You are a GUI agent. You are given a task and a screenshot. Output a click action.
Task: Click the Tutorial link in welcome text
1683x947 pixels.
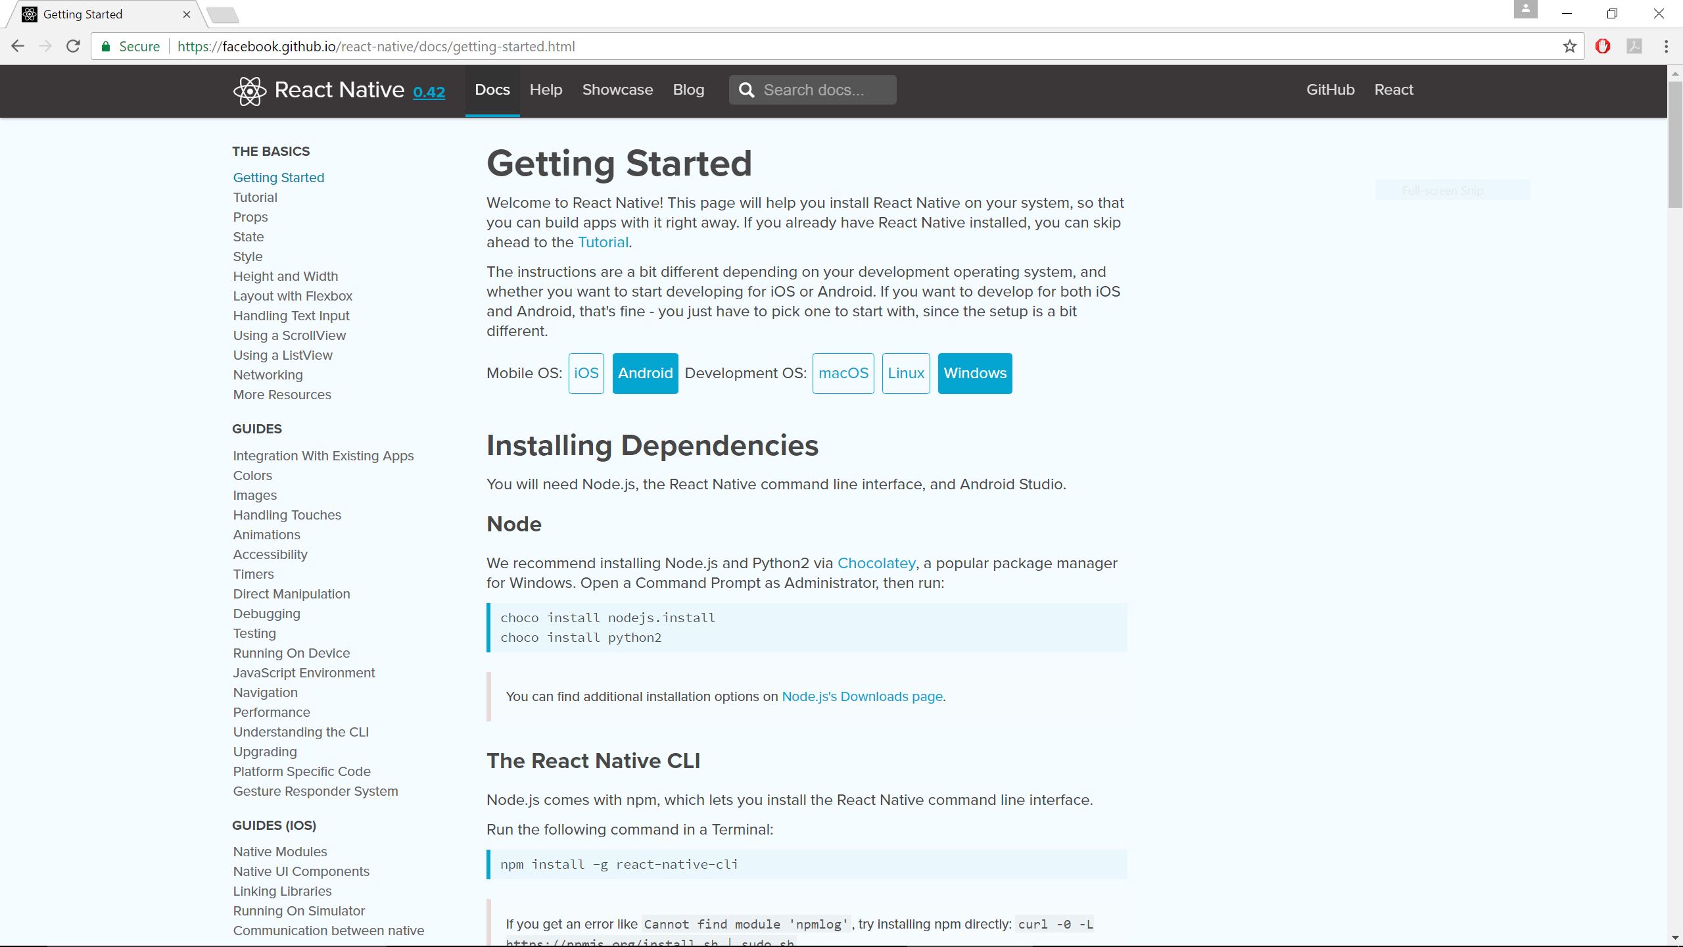602,241
